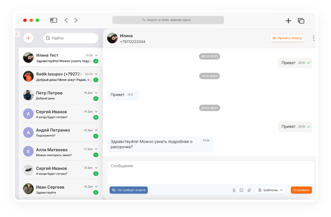Click the Принять оплату button

287,38
